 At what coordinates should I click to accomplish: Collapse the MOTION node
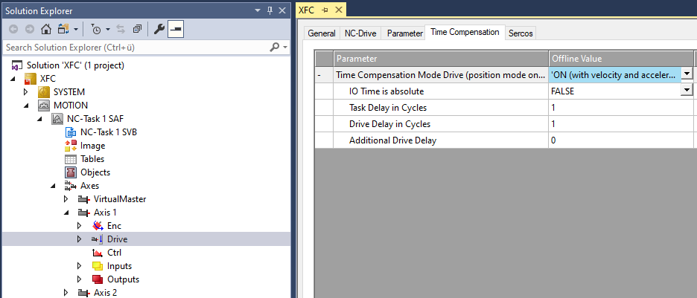coord(26,106)
